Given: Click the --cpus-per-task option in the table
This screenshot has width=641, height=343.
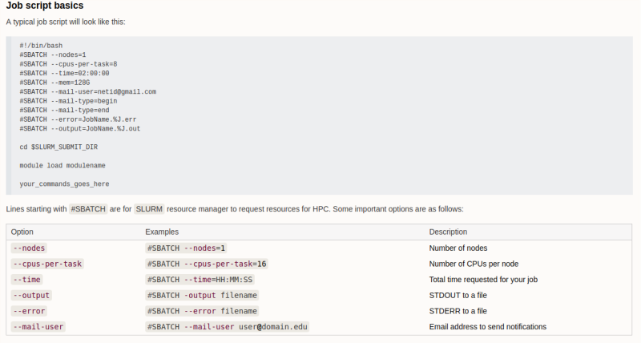Looking at the screenshot, I should 46,264.
